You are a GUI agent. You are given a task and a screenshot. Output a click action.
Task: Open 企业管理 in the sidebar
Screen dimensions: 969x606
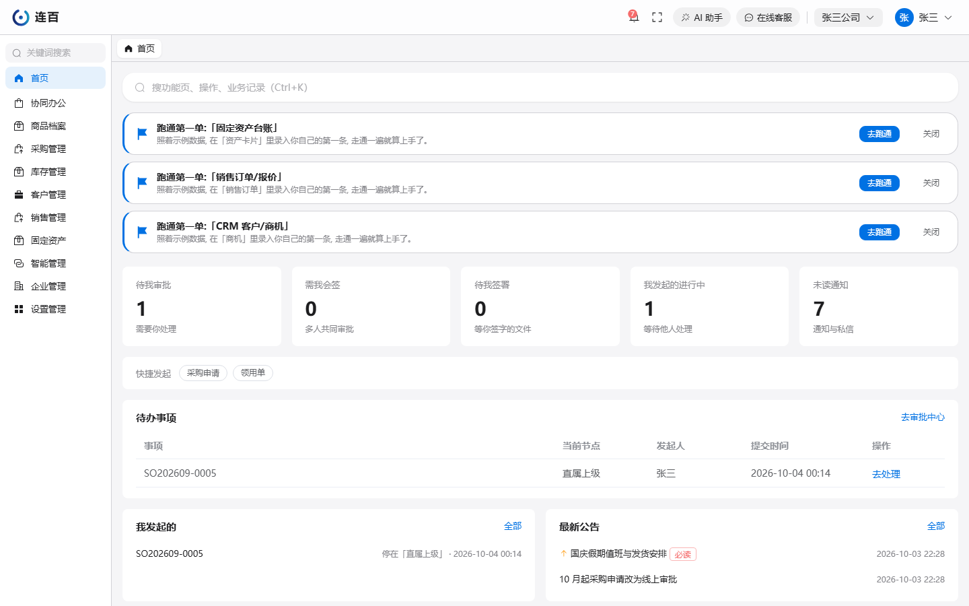tap(56, 286)
